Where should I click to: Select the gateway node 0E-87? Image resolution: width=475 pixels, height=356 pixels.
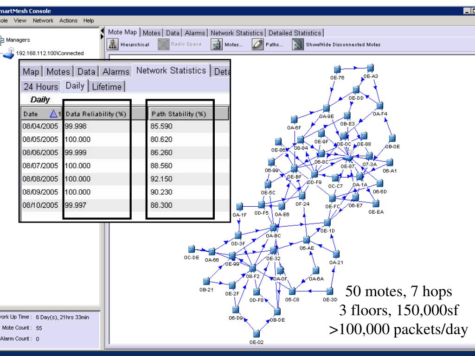tap(349, 157)
